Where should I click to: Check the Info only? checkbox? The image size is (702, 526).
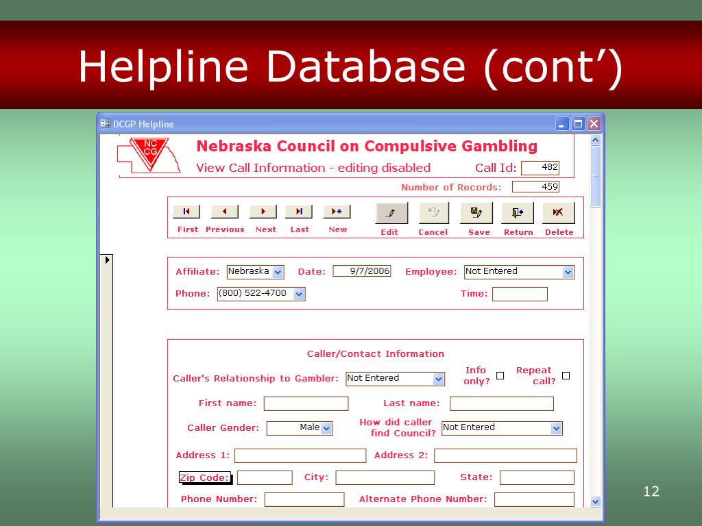500,376
